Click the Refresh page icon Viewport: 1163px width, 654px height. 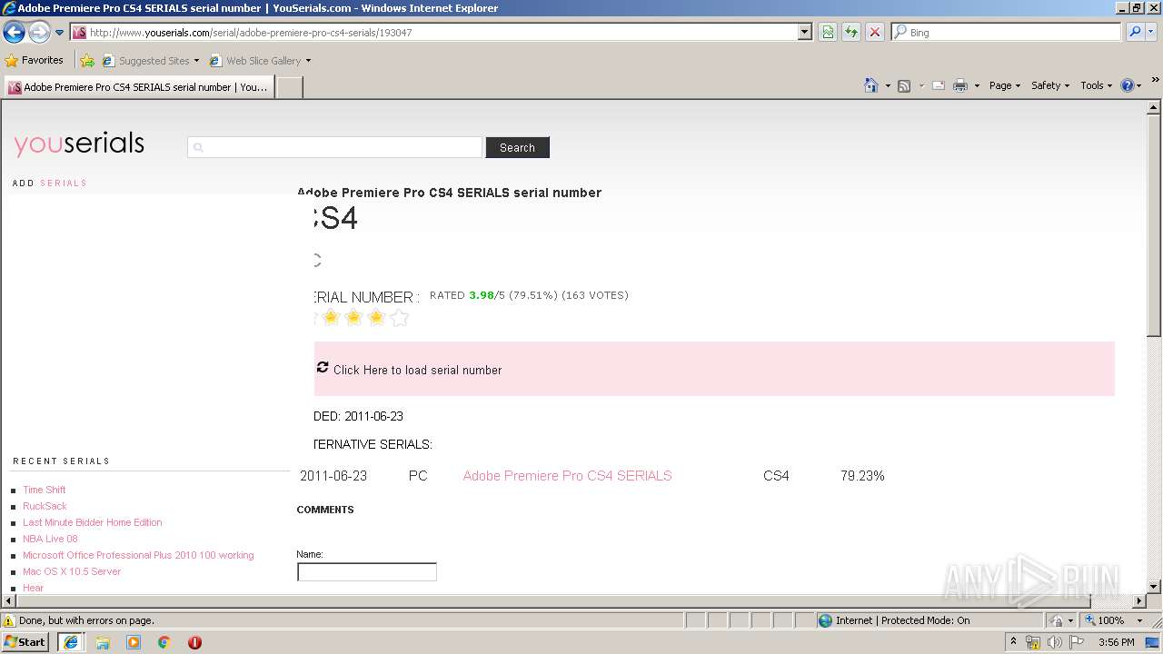851,32
